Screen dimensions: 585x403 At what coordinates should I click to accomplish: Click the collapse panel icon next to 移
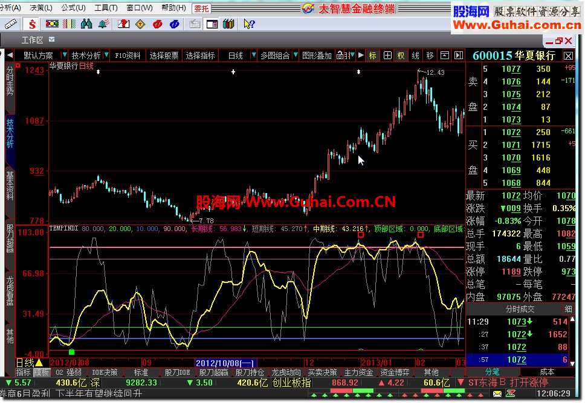click(x=445, y=56)
